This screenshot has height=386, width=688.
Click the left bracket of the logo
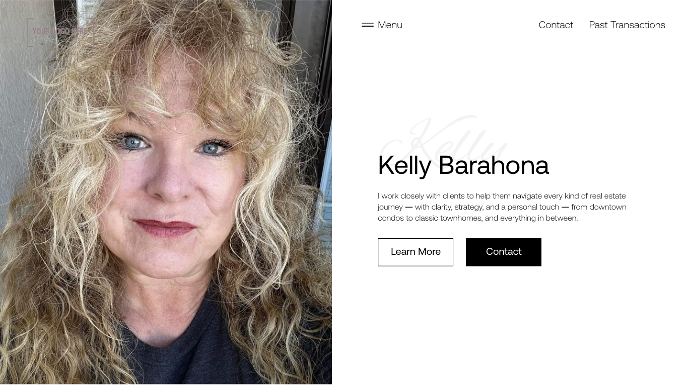pyautogui.click(x=29, y=33)
